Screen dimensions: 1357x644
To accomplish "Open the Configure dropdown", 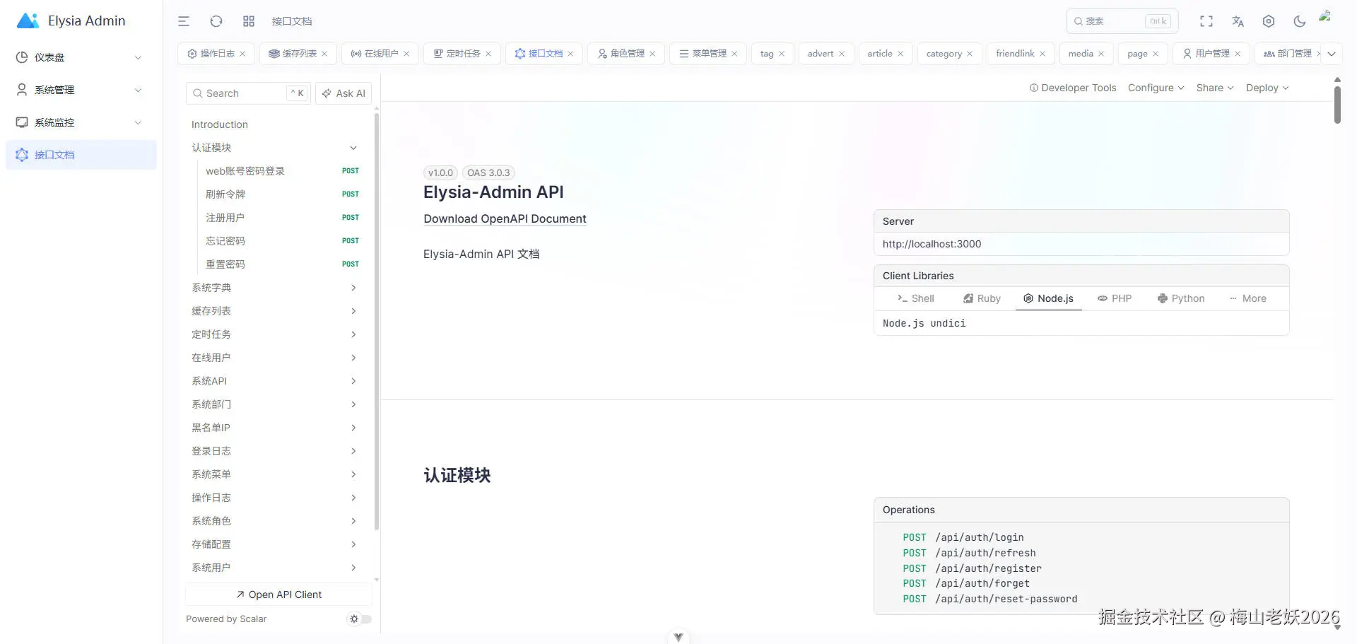I will [x=1156, y=88].
